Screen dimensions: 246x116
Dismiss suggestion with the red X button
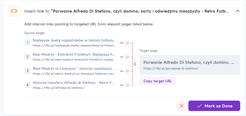tap(182, 106)
